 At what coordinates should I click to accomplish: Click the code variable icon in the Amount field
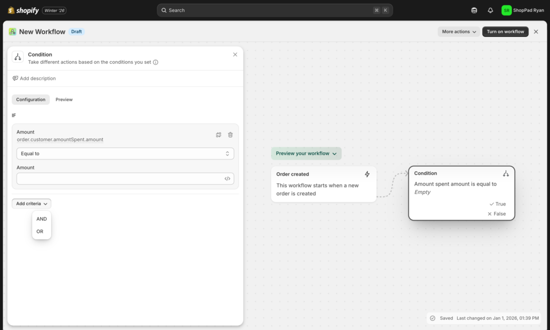click(227, 178)
